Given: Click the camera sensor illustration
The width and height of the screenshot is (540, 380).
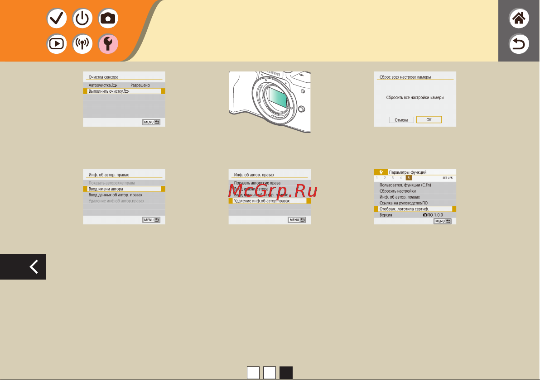Looking at the screenshot, I should click(x=270, y=102).
